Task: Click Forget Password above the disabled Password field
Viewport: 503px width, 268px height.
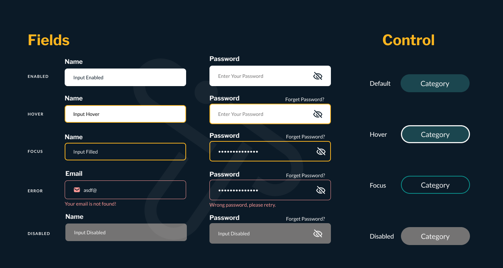Action: point(305,219)
